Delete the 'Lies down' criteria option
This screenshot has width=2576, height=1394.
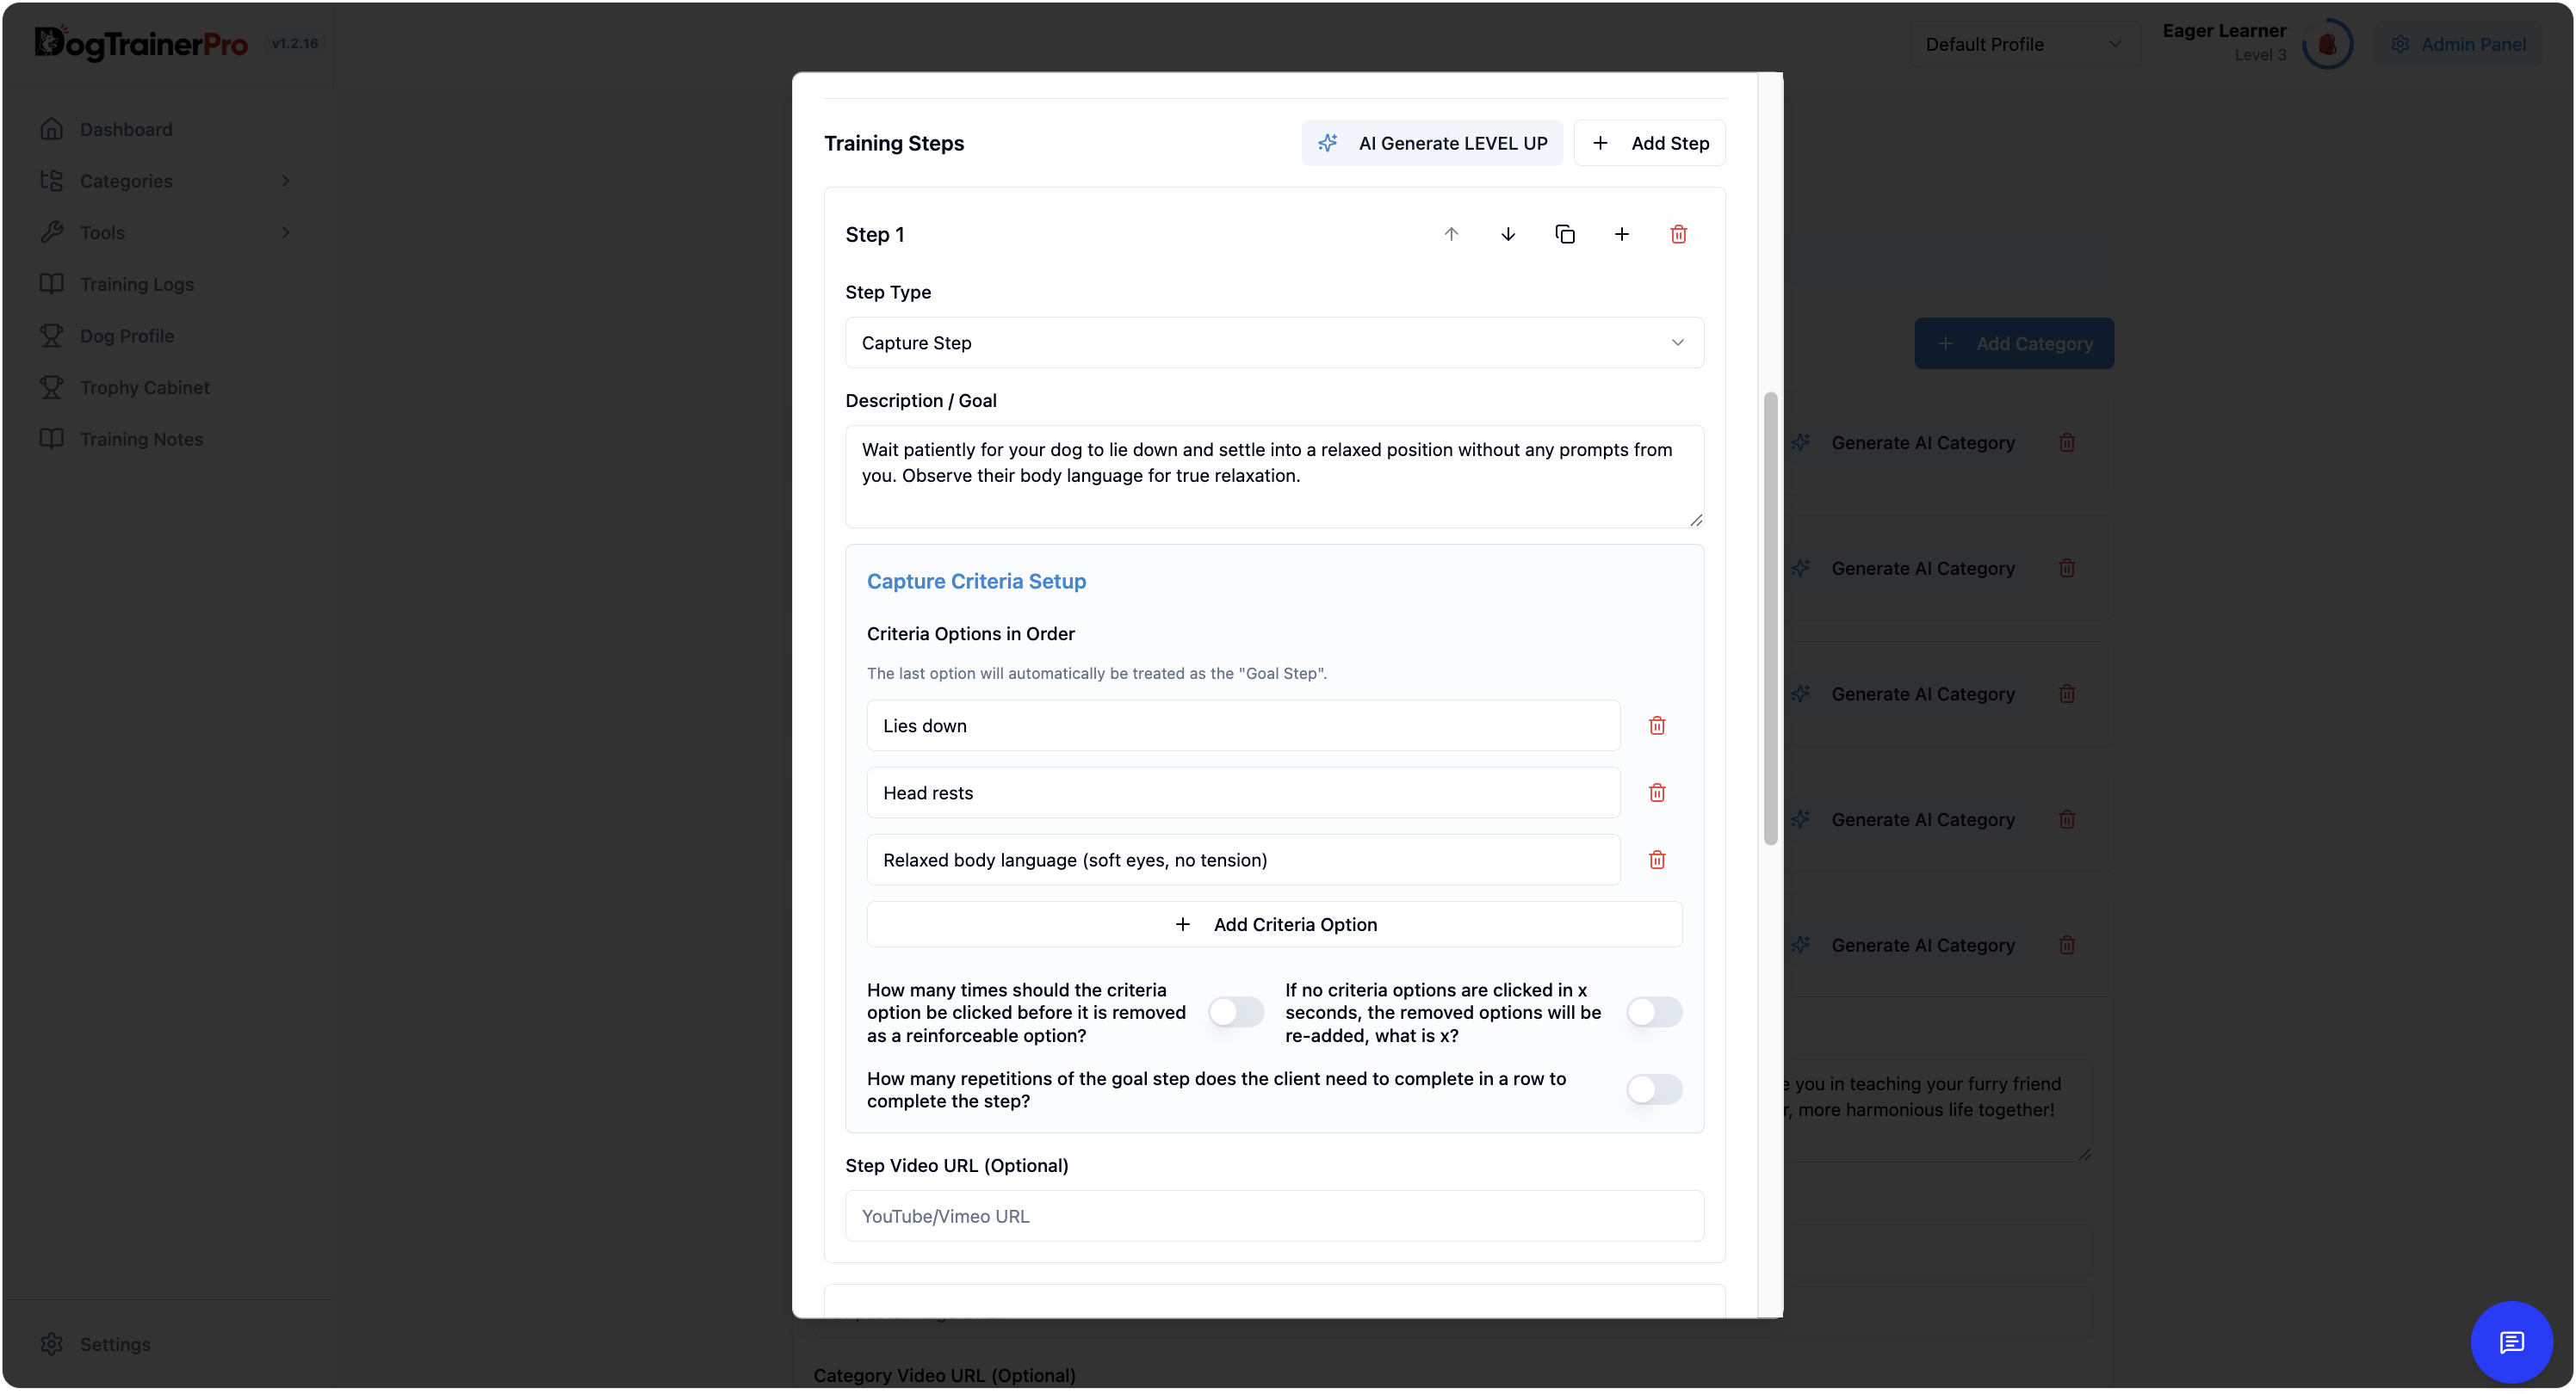coord(1657,726)
